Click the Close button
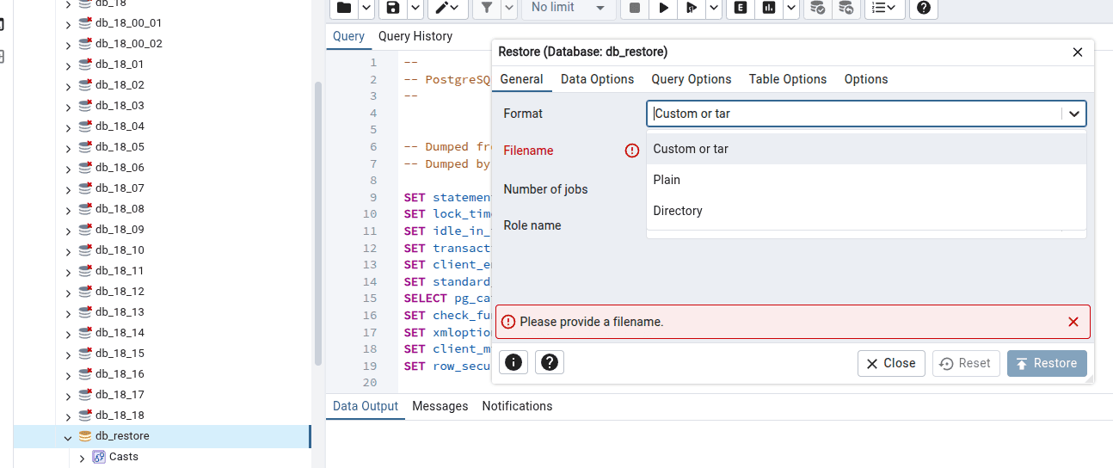 click(x=891, y=363)
